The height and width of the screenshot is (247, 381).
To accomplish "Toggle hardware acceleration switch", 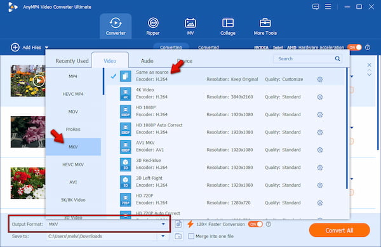I will click(354, 48).
